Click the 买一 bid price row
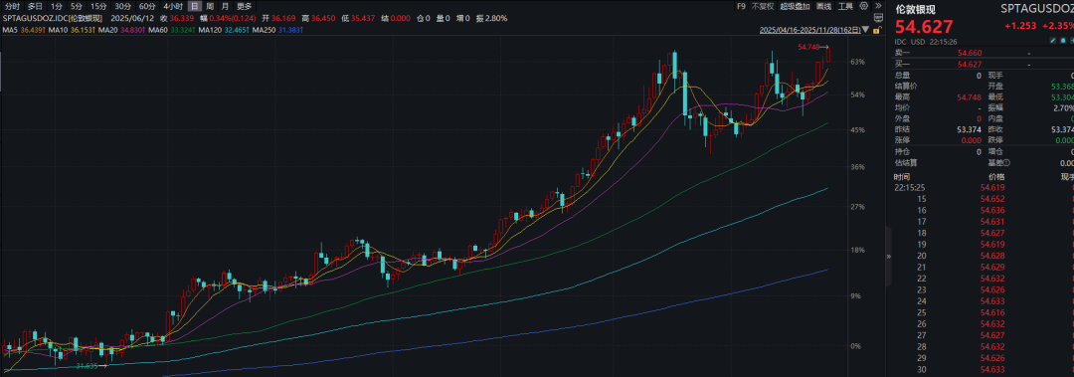1074x377 pixels. (x=984, y=65)
